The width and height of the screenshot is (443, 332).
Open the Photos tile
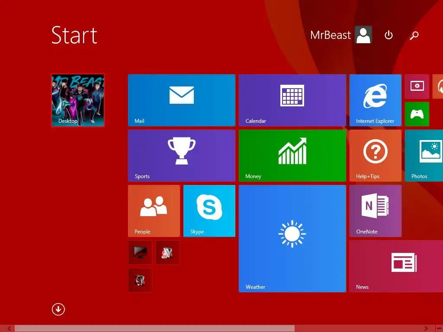coord(424,156)
